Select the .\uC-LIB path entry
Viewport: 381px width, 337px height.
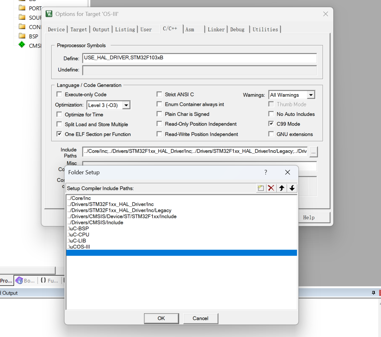[181, 241]
